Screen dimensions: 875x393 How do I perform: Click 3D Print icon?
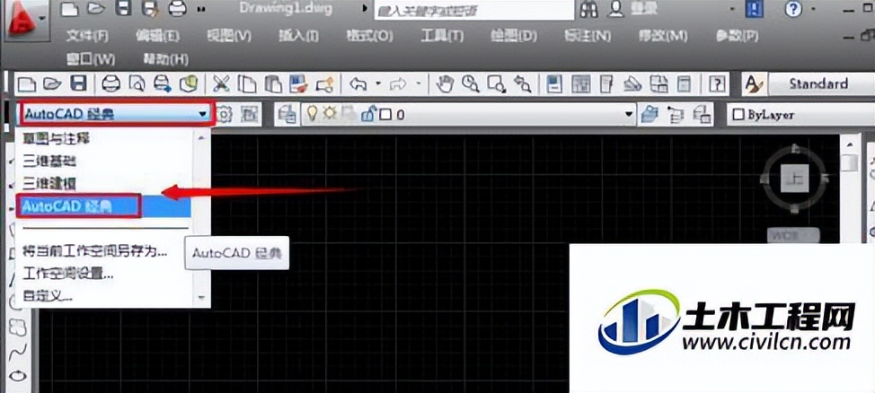point(190,84)
